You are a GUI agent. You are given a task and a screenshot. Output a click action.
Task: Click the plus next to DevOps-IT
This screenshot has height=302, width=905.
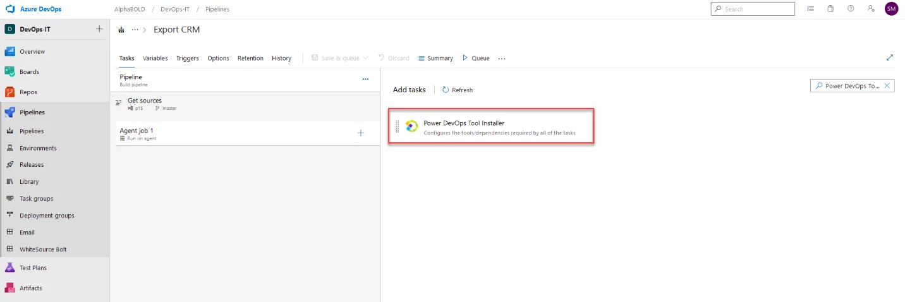[99, 29]
